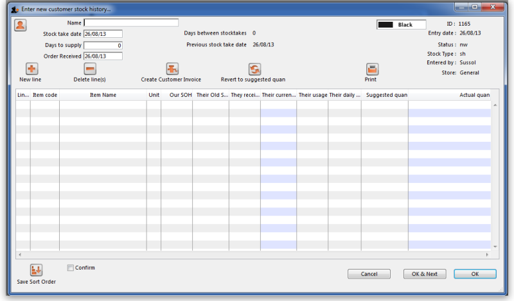Click the OK button
This screenshot has height=301, width=514.
point(475,274)
